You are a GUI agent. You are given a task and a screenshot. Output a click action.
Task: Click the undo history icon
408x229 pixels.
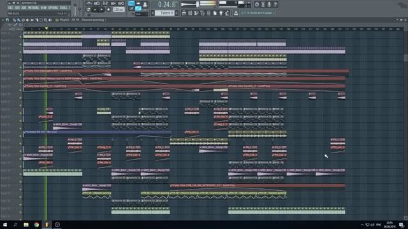257,4
